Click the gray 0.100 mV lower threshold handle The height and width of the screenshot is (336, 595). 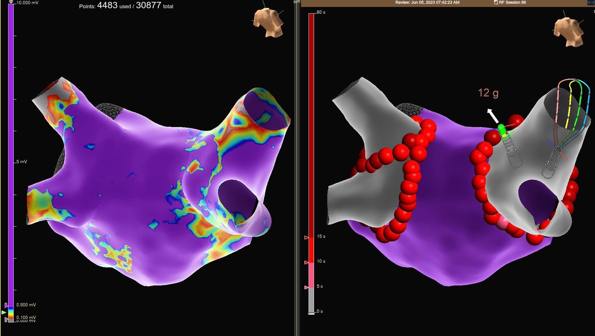(6, 320)
